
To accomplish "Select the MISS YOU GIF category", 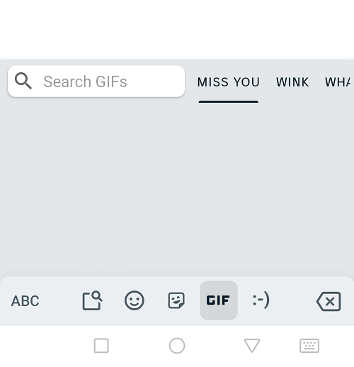I will [229, 82].
